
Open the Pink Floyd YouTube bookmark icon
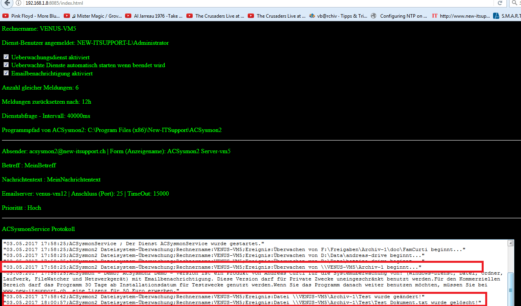[5, 16]
